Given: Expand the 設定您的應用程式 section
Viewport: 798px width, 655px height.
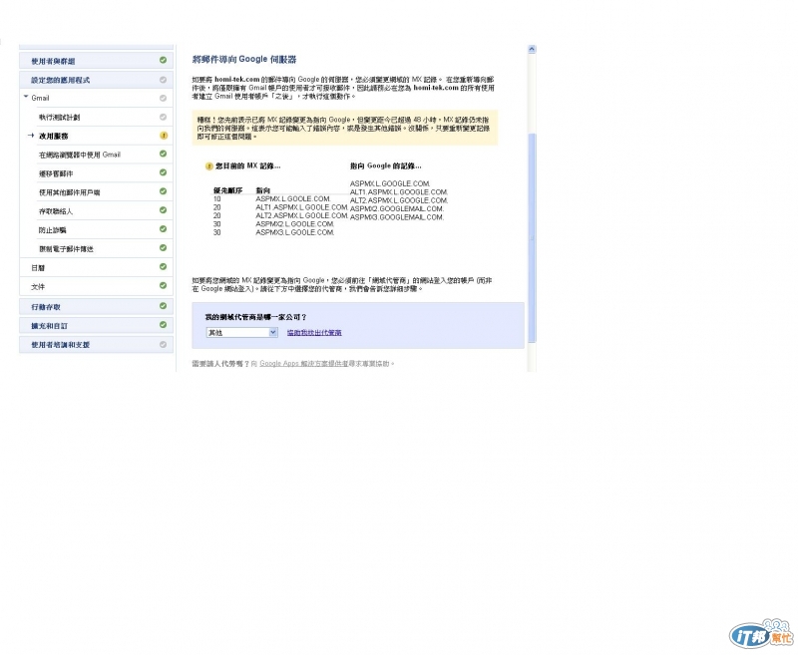Looking at the screenshot, I should pyautogui.click(x=96, y=80).
